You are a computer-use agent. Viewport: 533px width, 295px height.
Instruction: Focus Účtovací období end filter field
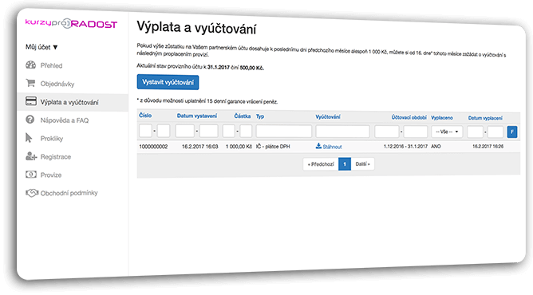[416, 132]
